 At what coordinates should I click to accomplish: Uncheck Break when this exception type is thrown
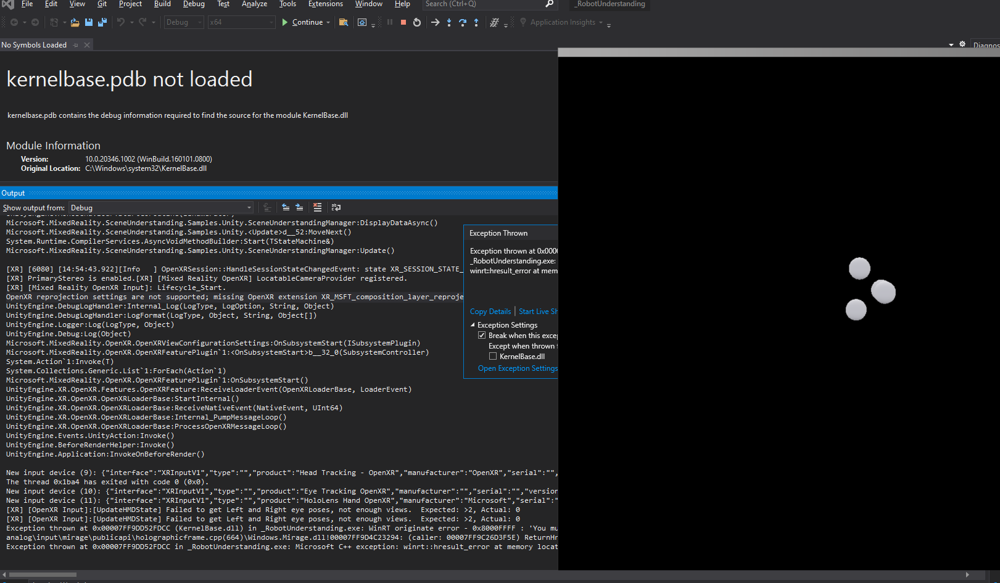(x=482, y=335)
